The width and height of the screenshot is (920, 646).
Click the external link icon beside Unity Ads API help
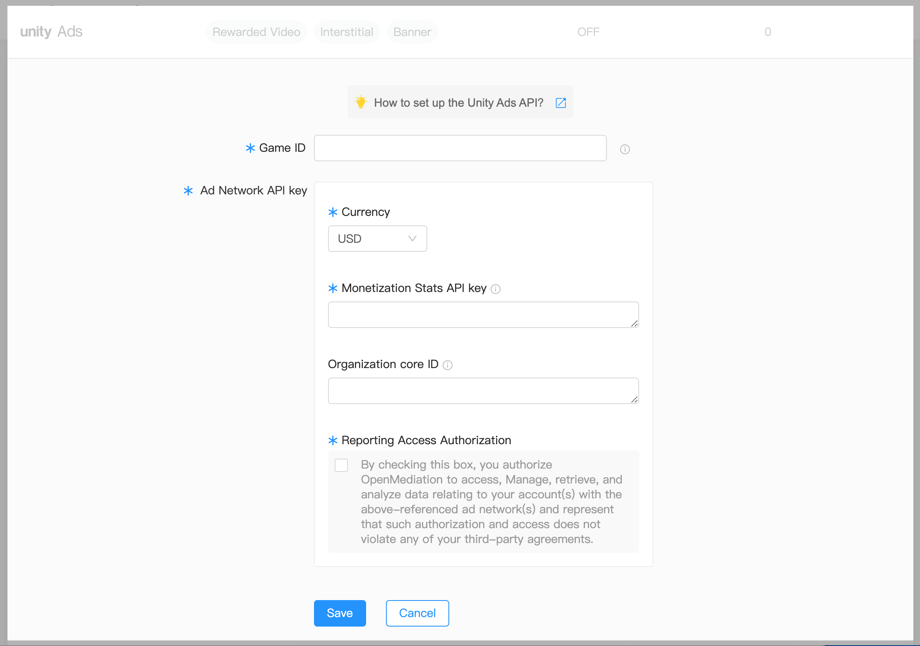click(561, 103)
